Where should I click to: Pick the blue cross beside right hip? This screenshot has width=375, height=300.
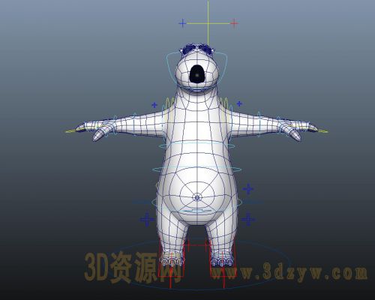click(x=248, y=189)
